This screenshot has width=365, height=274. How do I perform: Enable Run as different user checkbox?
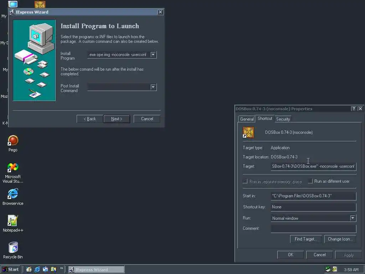(x=310, y=181)
